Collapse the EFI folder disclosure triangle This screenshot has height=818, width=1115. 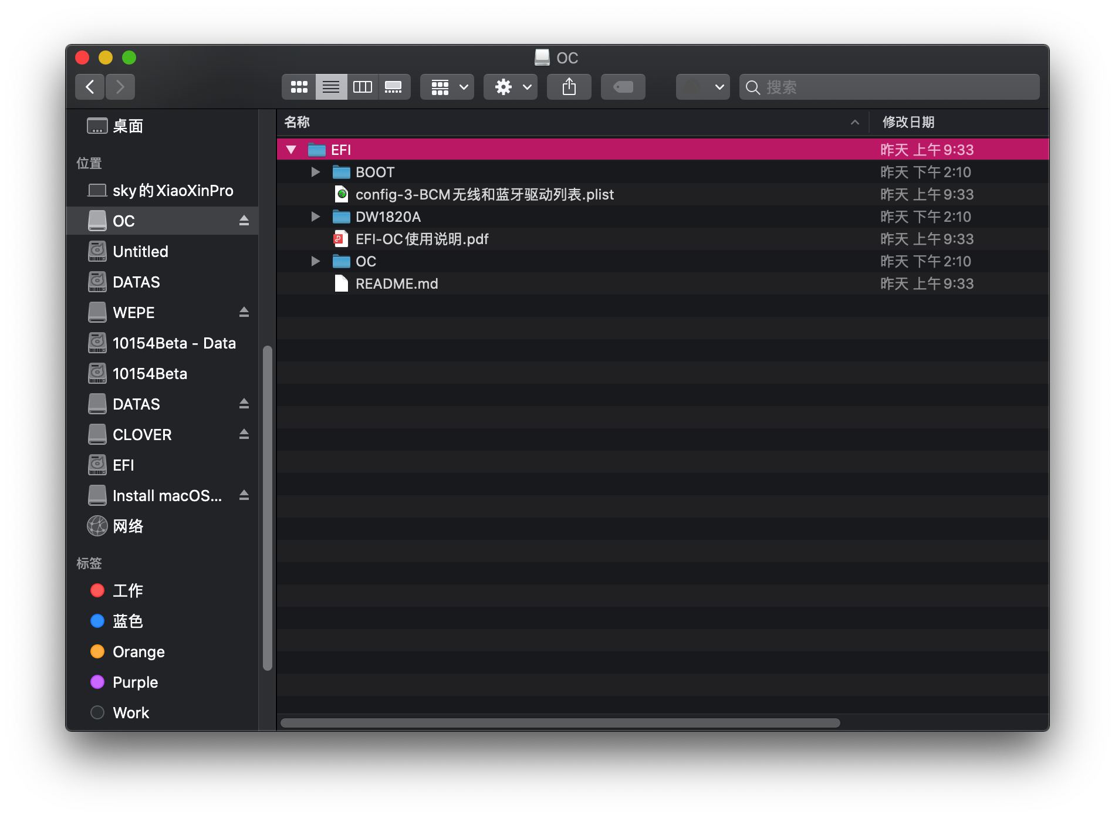coord(291,150)
